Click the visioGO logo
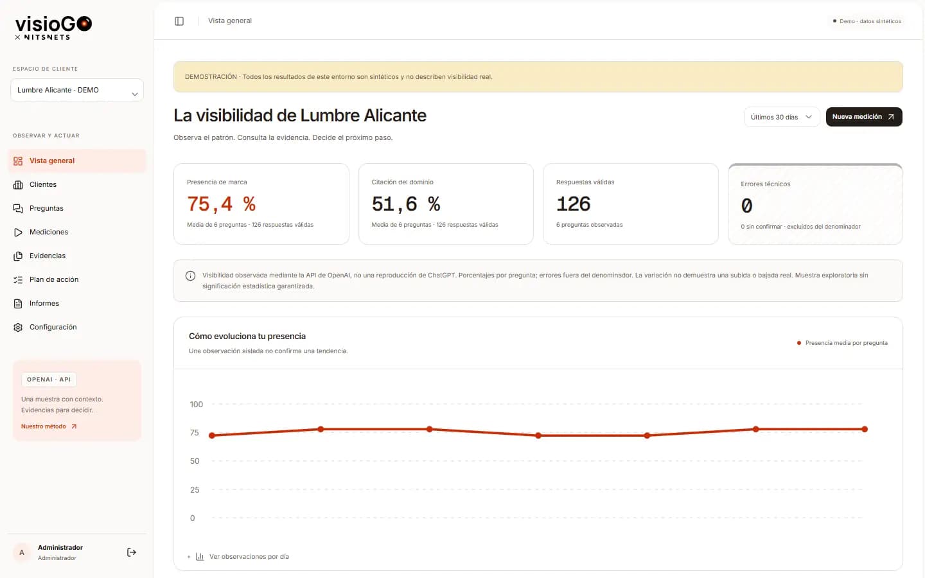 point(53,28)
